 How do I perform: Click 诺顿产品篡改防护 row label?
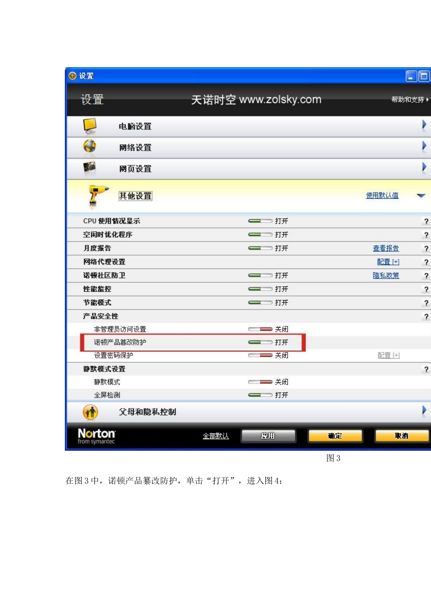pyautogui.click(x=120, y=342)
